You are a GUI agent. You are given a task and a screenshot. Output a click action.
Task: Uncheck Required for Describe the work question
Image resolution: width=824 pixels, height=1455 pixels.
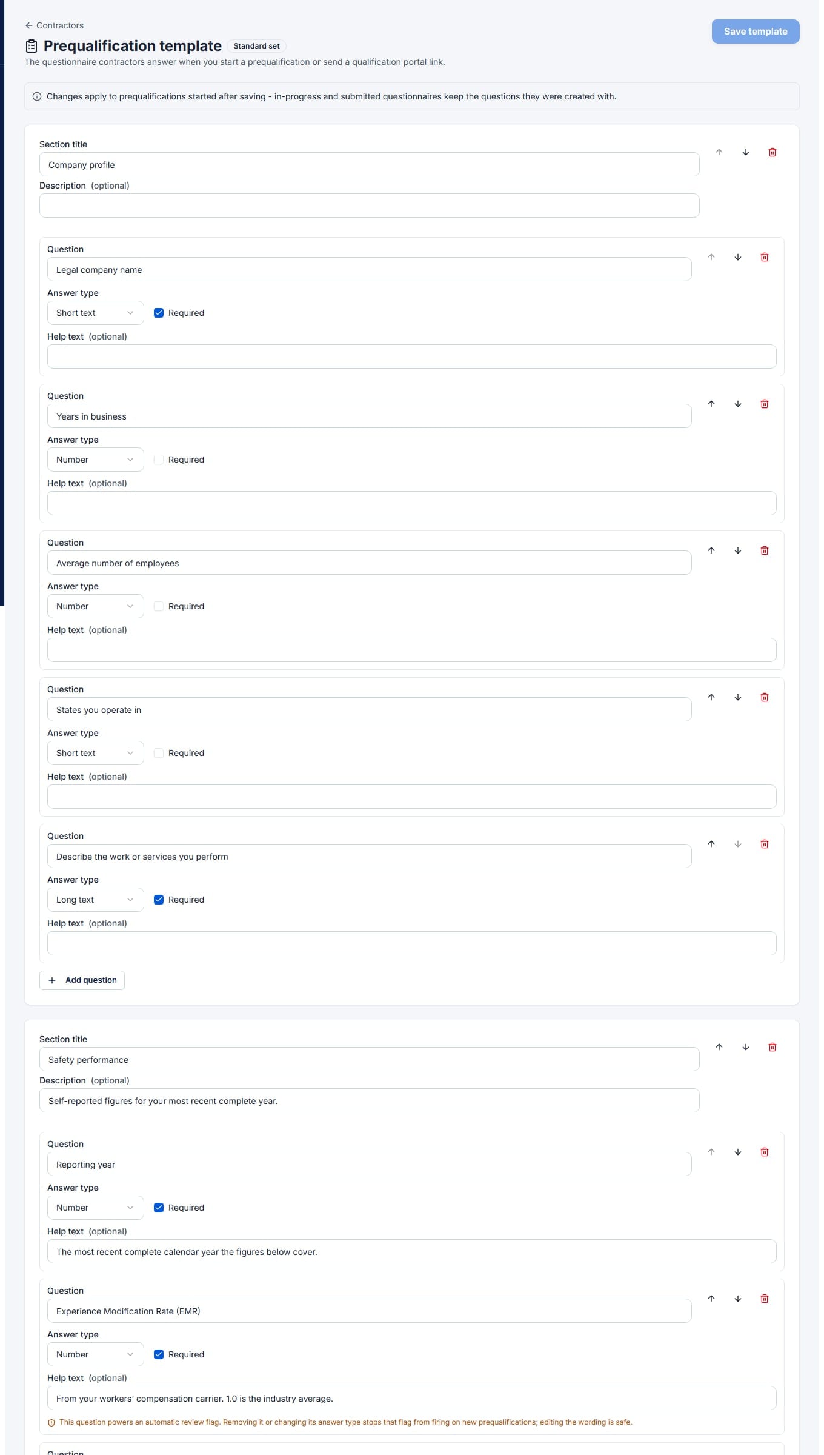pos(159,900)
